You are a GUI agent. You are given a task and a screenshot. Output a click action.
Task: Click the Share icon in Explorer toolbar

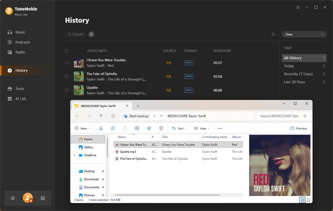[x=149, y=129]
